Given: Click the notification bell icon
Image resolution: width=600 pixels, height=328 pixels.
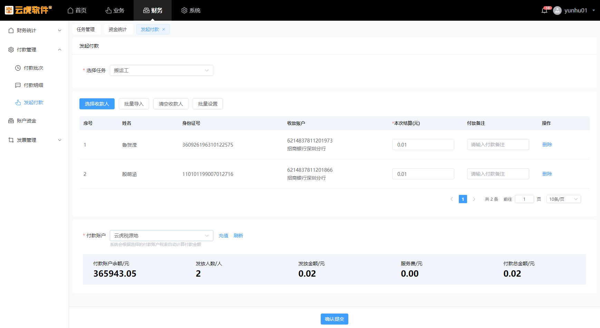Looking at the screenshot, I should click(x=544, y=10).
